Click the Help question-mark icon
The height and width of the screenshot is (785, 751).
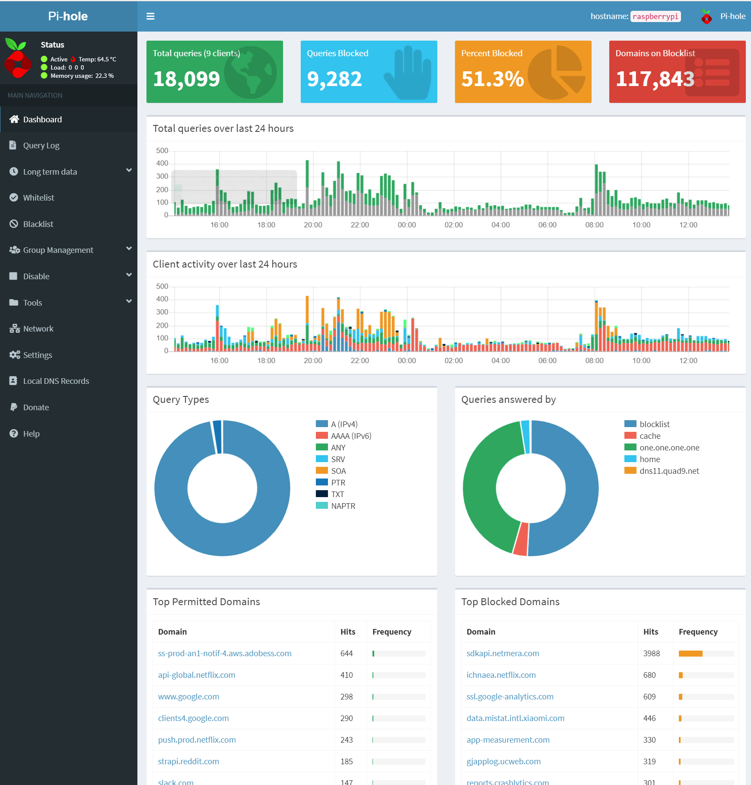14,434
